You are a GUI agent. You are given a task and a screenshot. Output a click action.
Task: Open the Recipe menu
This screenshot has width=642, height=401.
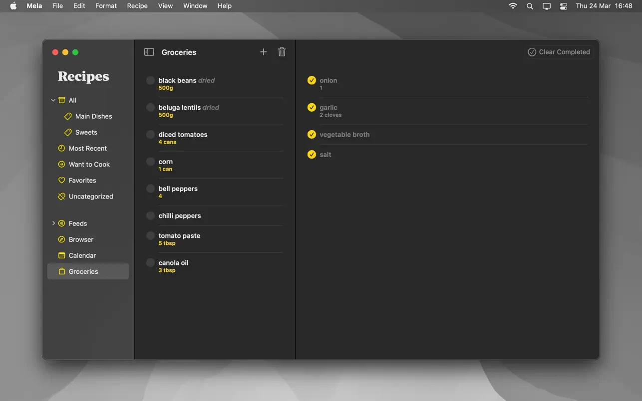137,6
